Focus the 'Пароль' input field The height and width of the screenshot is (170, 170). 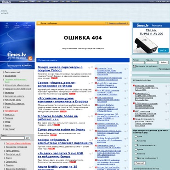pyautogui.click(x=152, y=62)
